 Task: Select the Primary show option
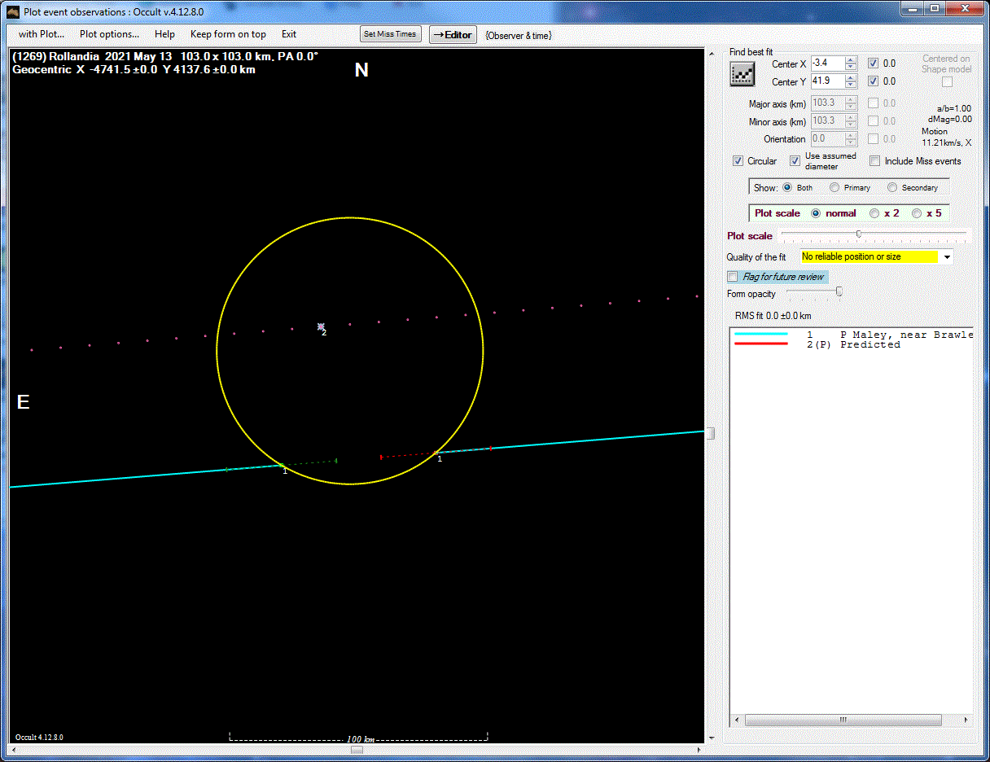(834, 188)
